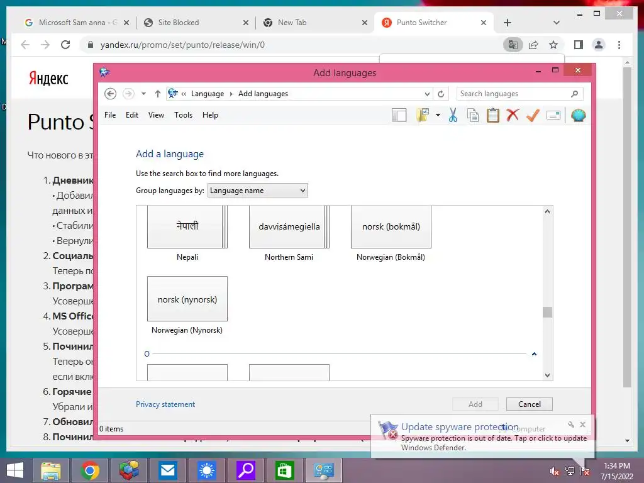Open File Explorer from the taskbar
This screenshot has height=483, width=644.
tap(51, 470)
